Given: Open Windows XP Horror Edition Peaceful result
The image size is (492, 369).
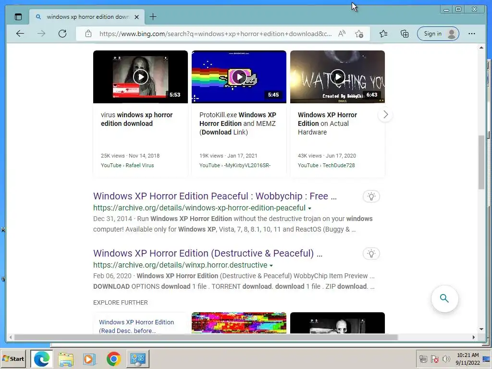Looking at the screenshot, I should coord(215,196).
